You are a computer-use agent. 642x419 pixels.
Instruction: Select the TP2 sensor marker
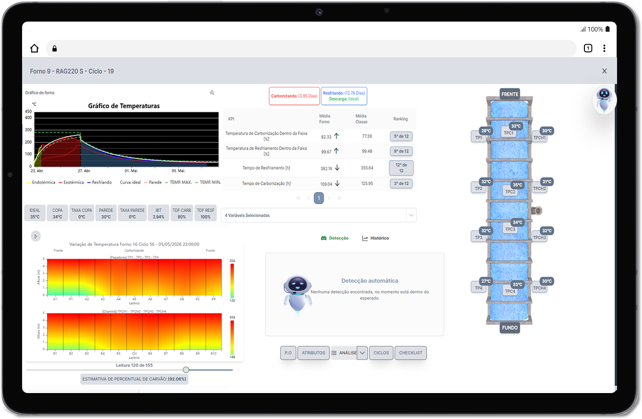pos(479,188)
